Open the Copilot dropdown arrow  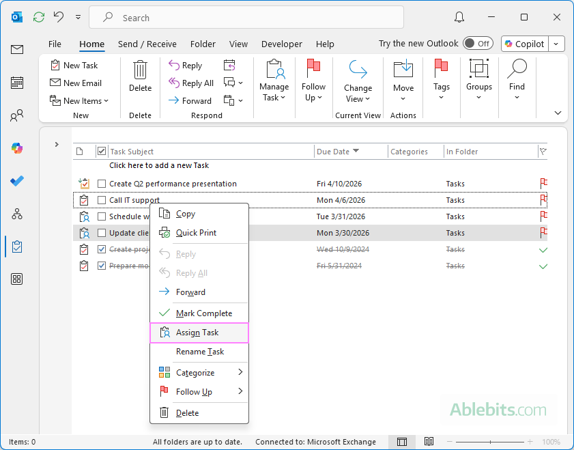(556, 43)
